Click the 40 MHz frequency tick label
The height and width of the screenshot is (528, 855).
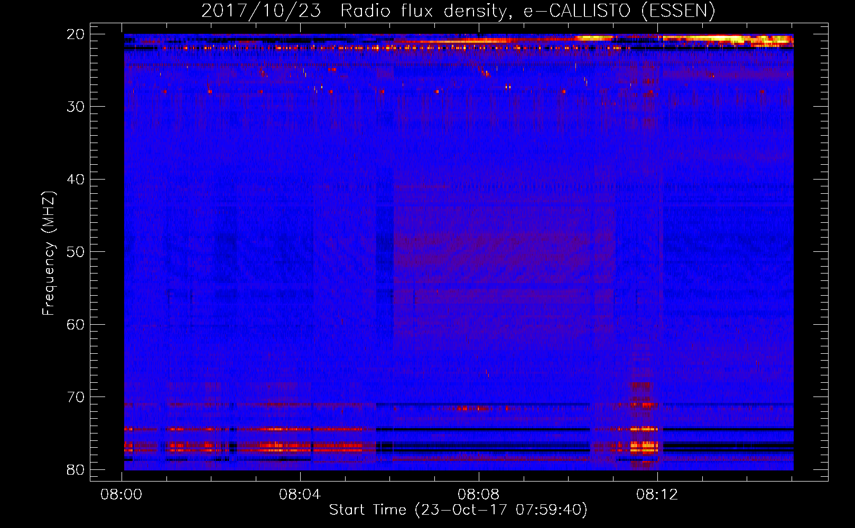point(76,180)
